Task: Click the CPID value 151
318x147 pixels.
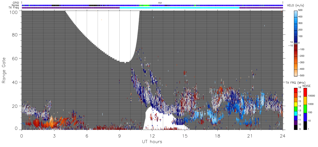Action: pyautogui.click(x=160, y=3)
